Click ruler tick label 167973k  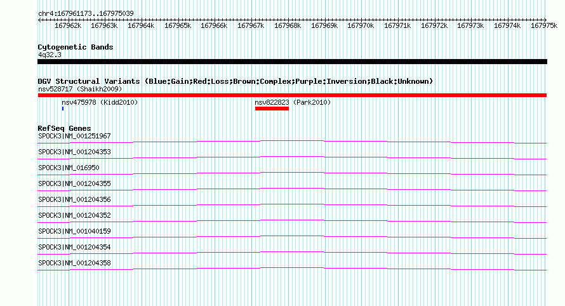[470, 25]
